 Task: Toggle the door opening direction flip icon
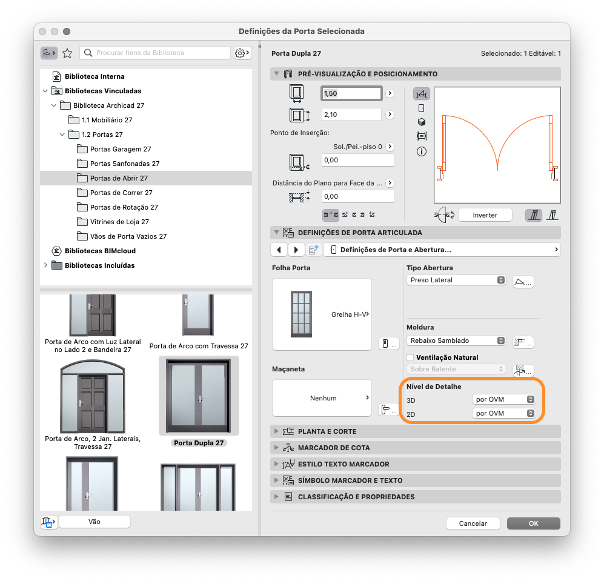point(444,215)
